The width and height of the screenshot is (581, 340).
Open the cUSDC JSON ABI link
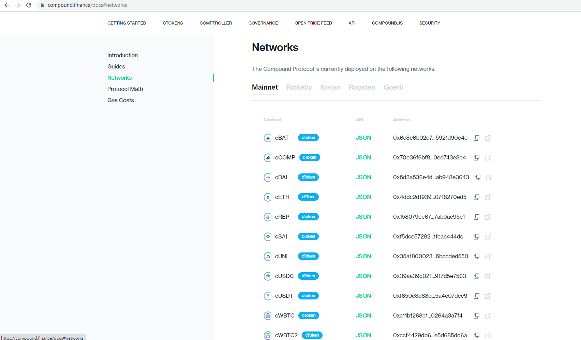click(x=363, y=276)
